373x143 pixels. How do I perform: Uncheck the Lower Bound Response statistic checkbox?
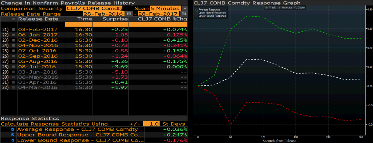13,140
